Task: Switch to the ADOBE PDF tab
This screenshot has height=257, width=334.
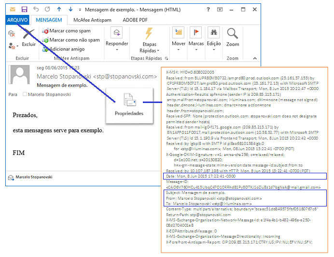Action: (x=134, y=20)
